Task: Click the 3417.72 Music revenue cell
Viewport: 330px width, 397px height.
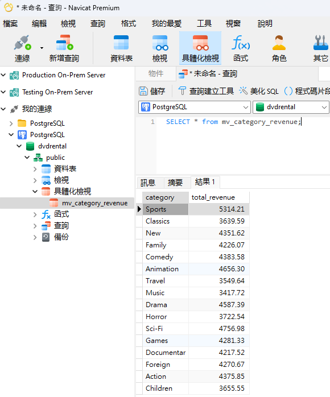Action: click(x=219, y=293)
